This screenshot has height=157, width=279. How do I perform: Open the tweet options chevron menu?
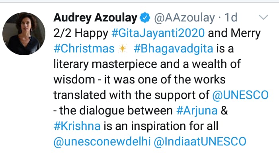[x=263, y=17]
